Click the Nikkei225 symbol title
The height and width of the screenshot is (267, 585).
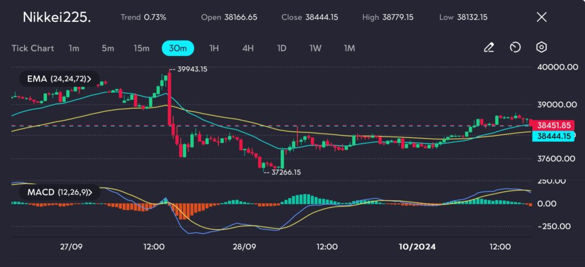pyautogui.click(x=57, y=17)
